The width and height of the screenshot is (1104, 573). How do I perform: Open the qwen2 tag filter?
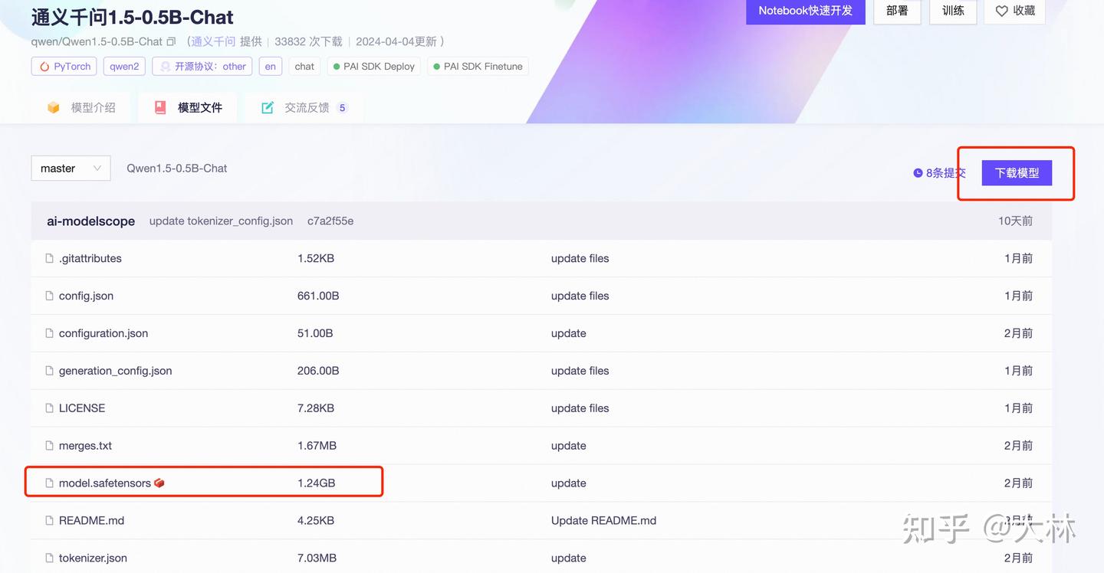click(123, 66)
